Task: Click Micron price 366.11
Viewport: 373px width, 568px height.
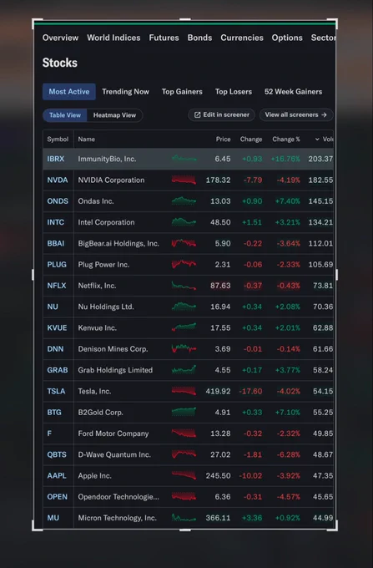Action: 218,518
